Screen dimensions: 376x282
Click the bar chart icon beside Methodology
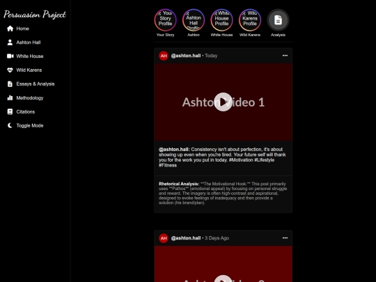pos(10,98)
